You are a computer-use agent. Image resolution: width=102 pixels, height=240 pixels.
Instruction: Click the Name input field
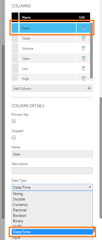[52, 154]
